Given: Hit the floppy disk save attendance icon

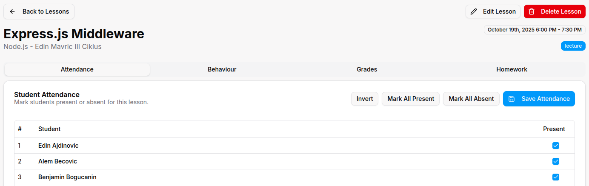Looking at the screenshot, I should 512,99.
